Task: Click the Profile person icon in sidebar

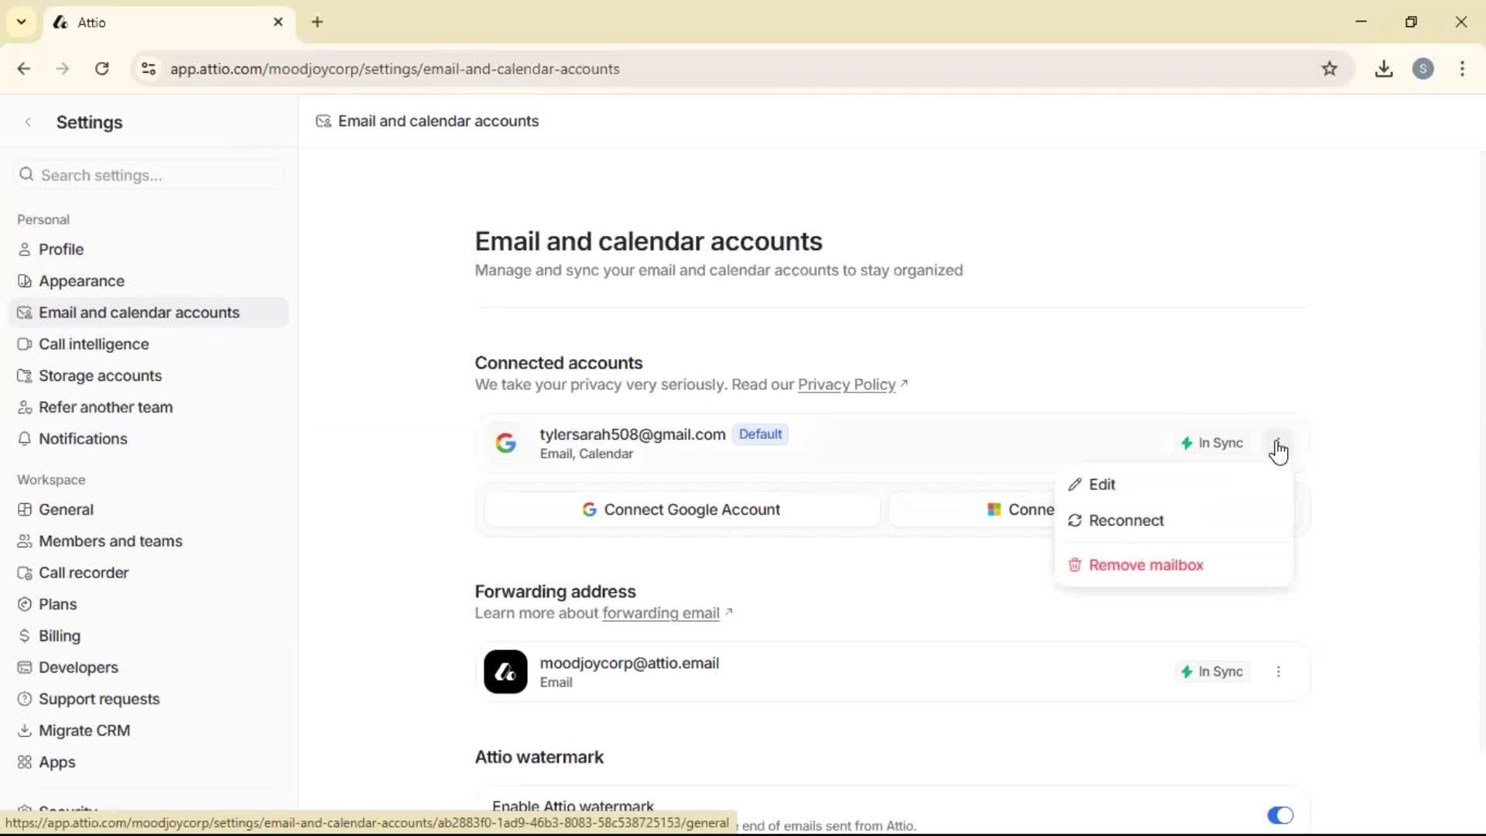Action: click(25, 249)
